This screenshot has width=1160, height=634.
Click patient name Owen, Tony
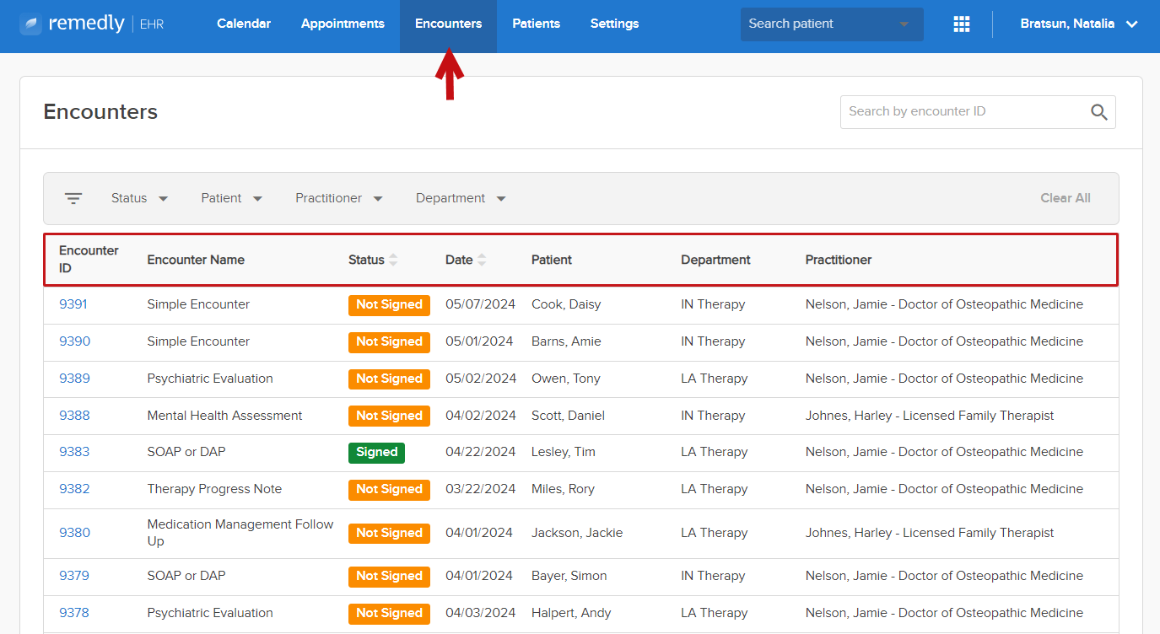click(x=566, y=379)
